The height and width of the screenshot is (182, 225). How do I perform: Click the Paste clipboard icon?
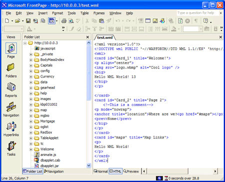tap(101, 21)
